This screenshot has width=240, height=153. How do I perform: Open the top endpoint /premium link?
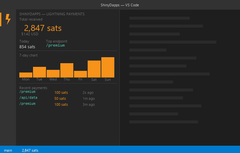tap(55, 45)
